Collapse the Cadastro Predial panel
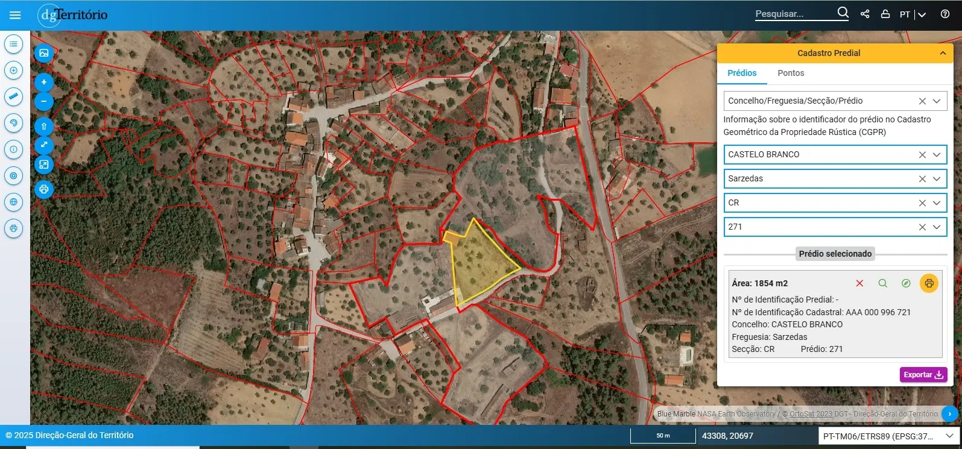 [943, 53]
